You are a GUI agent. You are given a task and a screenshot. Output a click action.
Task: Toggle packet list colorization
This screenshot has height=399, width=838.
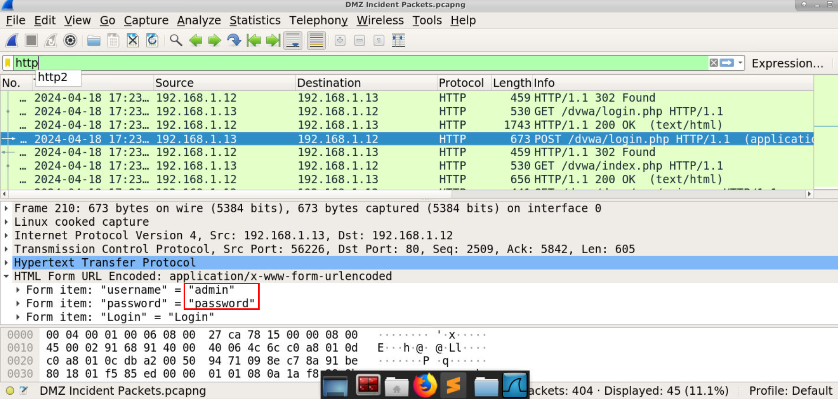[x=316, y=41]
